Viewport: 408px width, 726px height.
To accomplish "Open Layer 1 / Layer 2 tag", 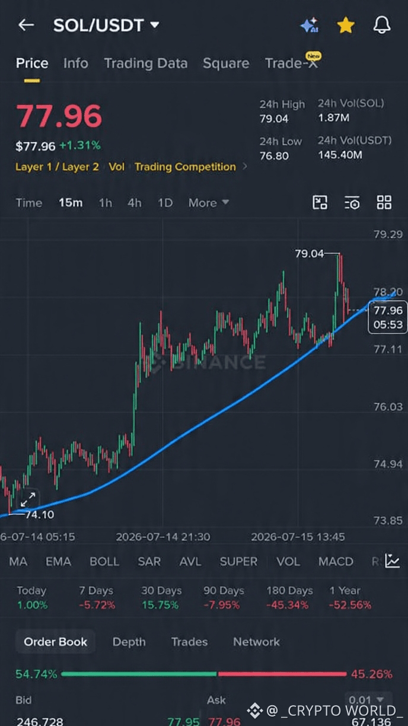I will (x=57, y=167).
